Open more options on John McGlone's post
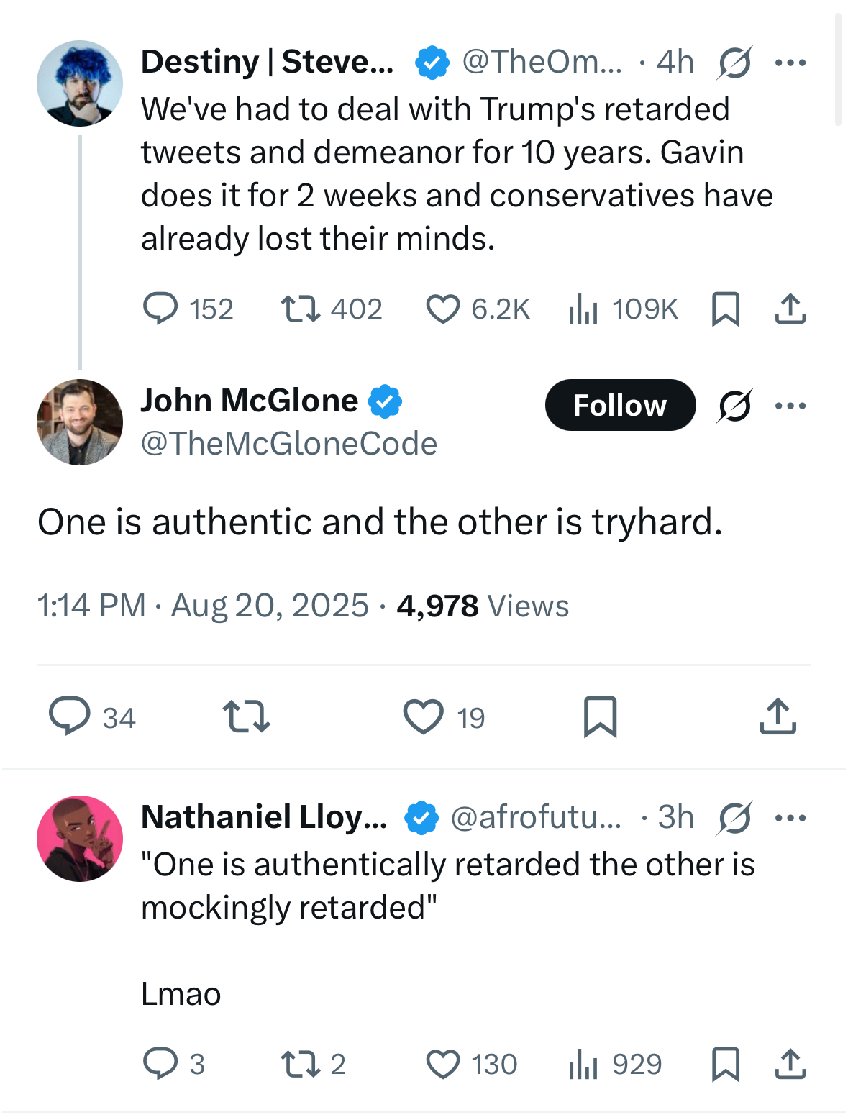The height and width of the screenshot is (1120, 848). (x=790, y=406)
